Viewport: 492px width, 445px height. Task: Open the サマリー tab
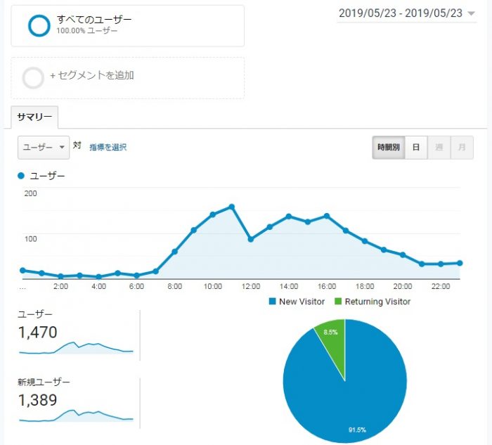(34, 117)
